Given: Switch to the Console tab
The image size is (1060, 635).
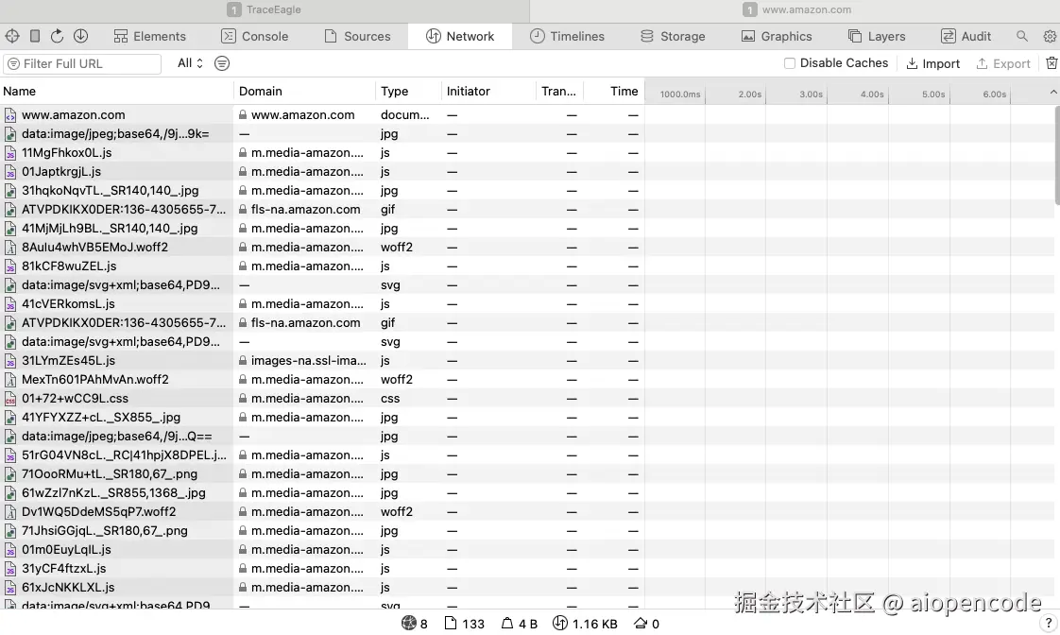Looking at the screenshot, I should pyautogui.click(x=255, y=37).
